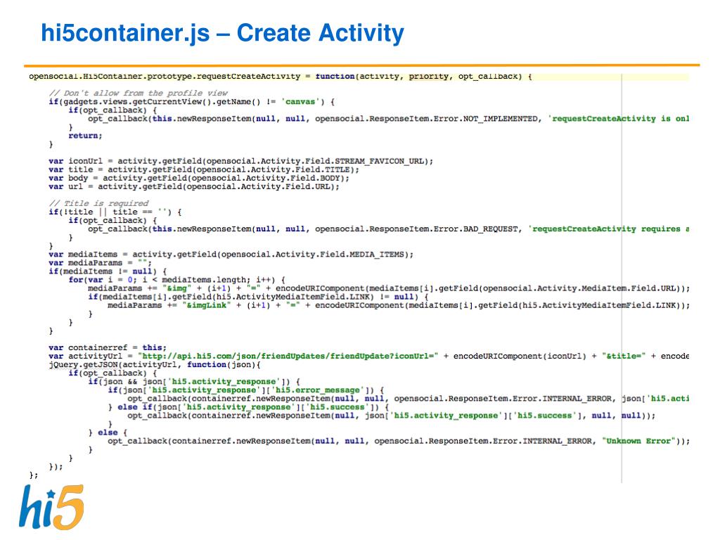This screenshot has height=540, width=720.
Task: Click the line 'if(gadgets.views.getCurrentView().getName() != 'canvas')'
Action: 191,101
